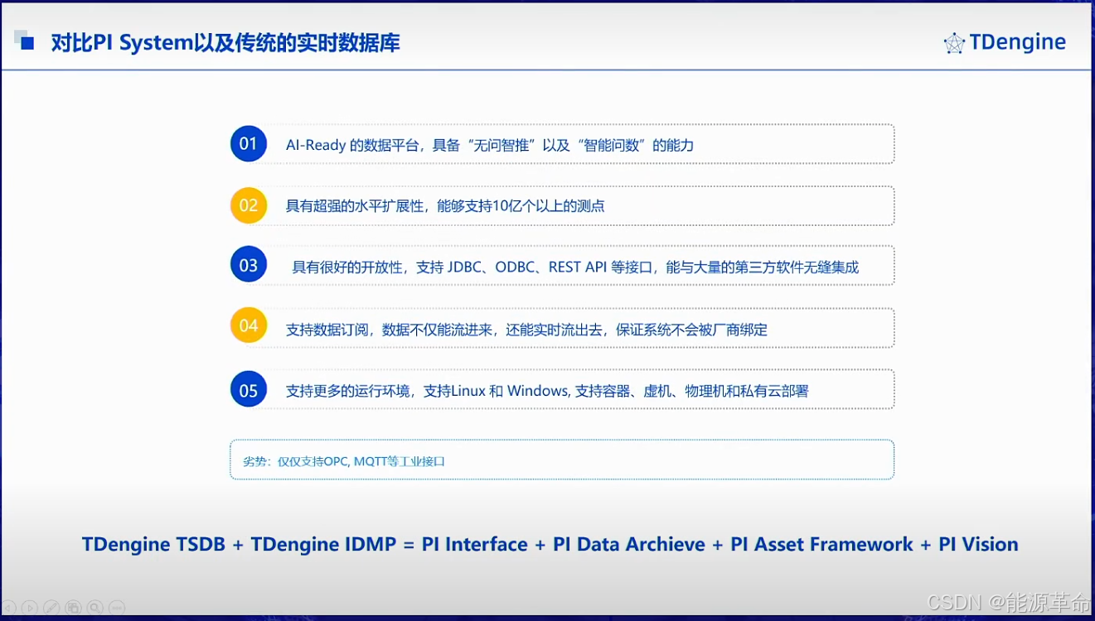
Task: Click 'PI Asset Framework' in the bottom formula
Action: pos(821,544)
